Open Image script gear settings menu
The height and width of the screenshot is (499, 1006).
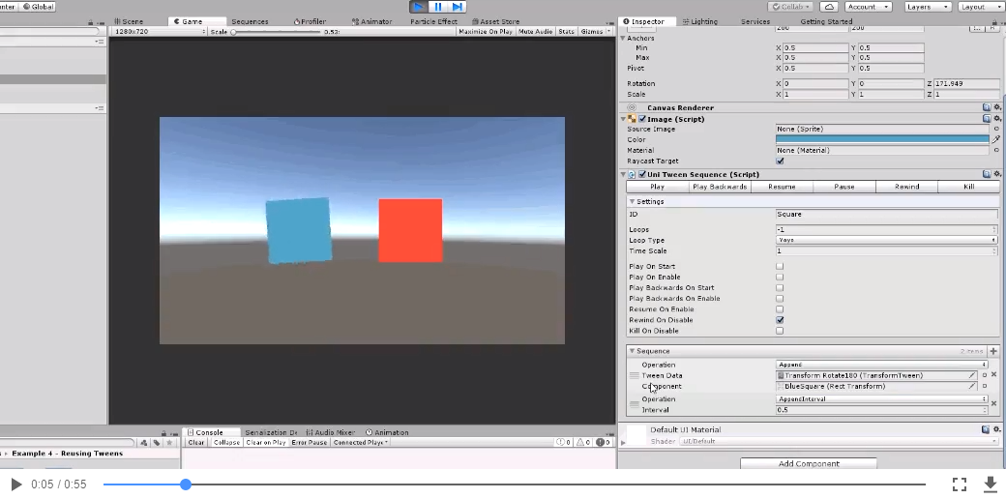pyautogui.click(x=997, y=119)
